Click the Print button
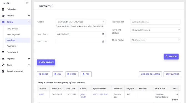The height and width of the screenshot is (103, 186). (x=43, y=74)
